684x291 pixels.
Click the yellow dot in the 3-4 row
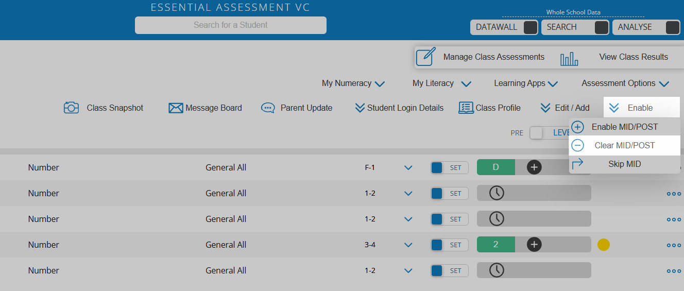604,245
